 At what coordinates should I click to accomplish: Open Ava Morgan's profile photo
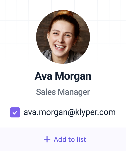click(63, 37)
